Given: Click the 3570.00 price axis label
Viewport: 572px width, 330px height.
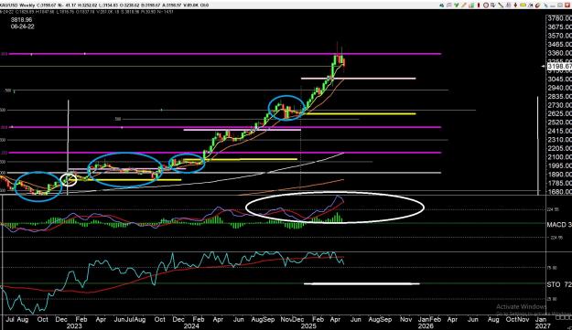Looking at the screenshot, I should (559, 36).
